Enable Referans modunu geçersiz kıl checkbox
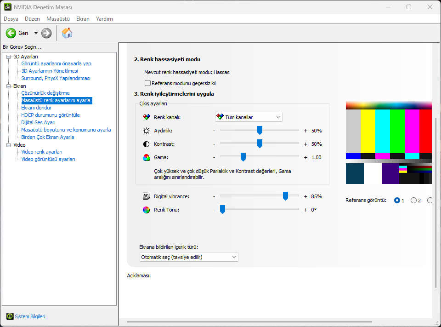Image resolution: width=441 pixels, height=327 pixels. 147,83
